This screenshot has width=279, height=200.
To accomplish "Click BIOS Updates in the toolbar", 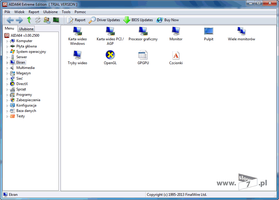I will (138, 20).
